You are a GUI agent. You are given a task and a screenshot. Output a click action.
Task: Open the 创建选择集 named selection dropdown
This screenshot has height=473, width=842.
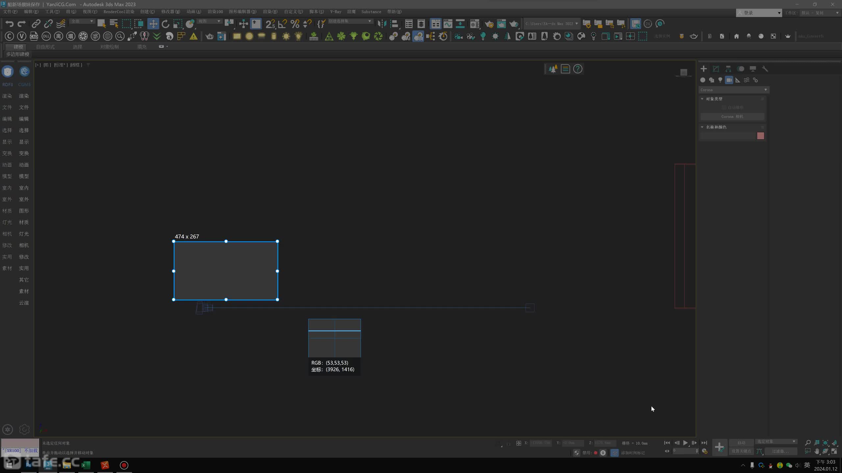point(350,21)
